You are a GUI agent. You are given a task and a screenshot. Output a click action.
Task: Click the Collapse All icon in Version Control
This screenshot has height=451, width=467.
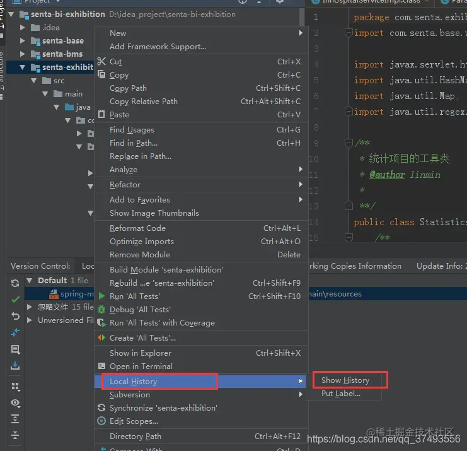(15, 435)
